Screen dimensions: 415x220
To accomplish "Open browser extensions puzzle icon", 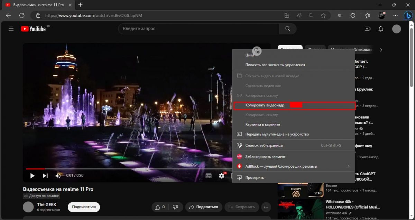I will [x=353, y=16].
